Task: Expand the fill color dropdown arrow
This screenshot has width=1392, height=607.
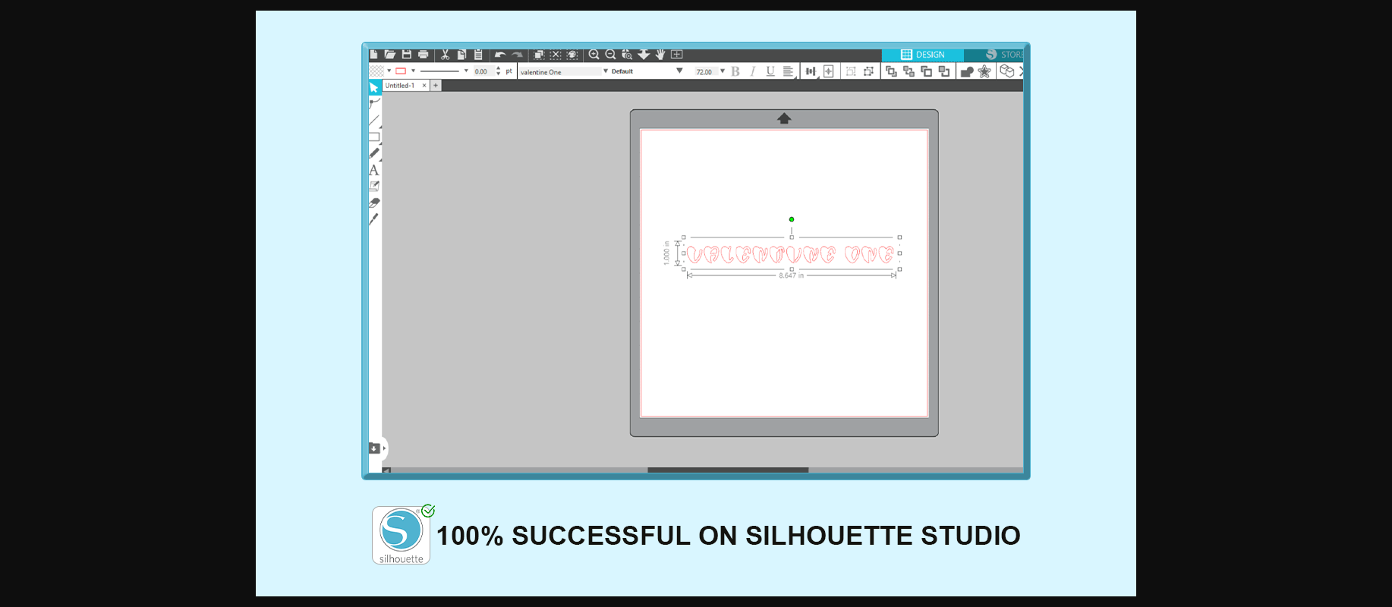Action: coord(389,71)
